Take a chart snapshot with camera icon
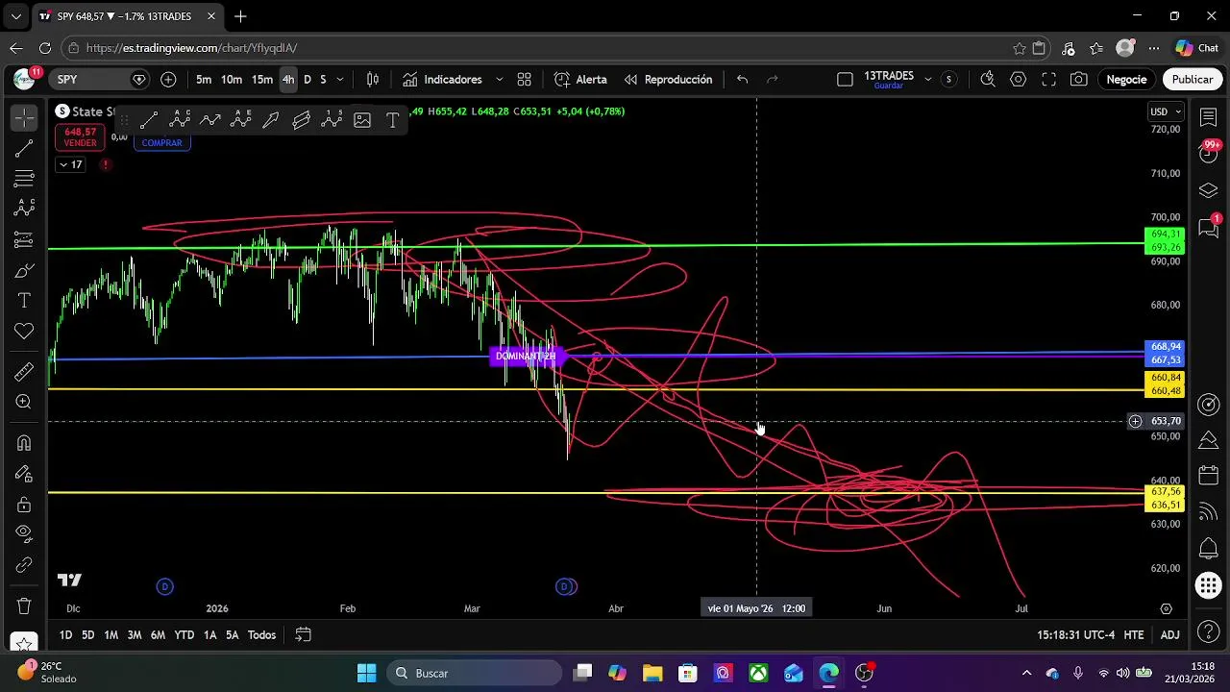The height and width of the screenshot is (692, 1230). point(1079,80)
